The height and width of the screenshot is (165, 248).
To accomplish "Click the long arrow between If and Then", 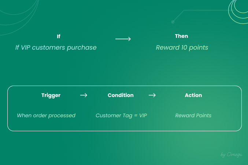I will (123, 39).
